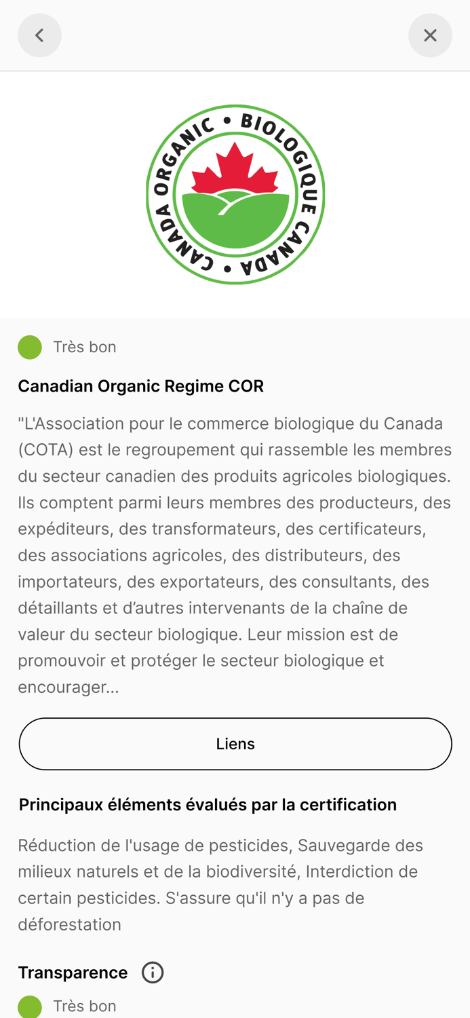Click the green dot under Transparence

(30, 1006)
